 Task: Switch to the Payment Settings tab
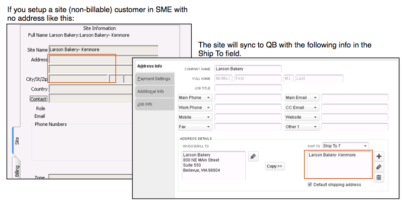[x=154, y=79]
